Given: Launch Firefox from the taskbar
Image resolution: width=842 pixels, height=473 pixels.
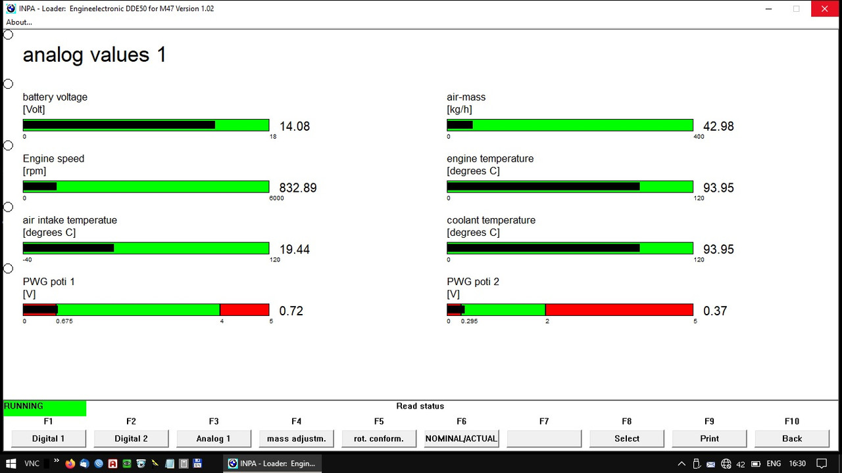Looking at the screenshot, I should point(70,464).
